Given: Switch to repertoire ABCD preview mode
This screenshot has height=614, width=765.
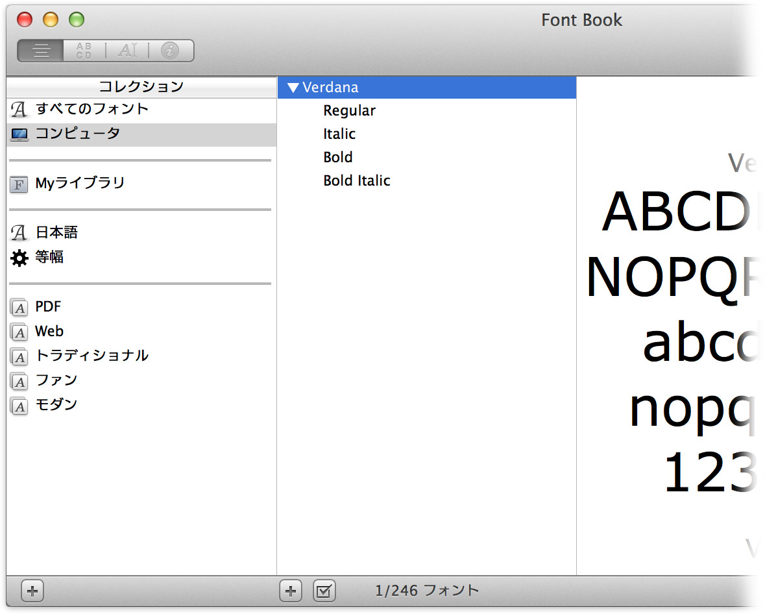Looking at the screenshot, I should coord(84,50).
